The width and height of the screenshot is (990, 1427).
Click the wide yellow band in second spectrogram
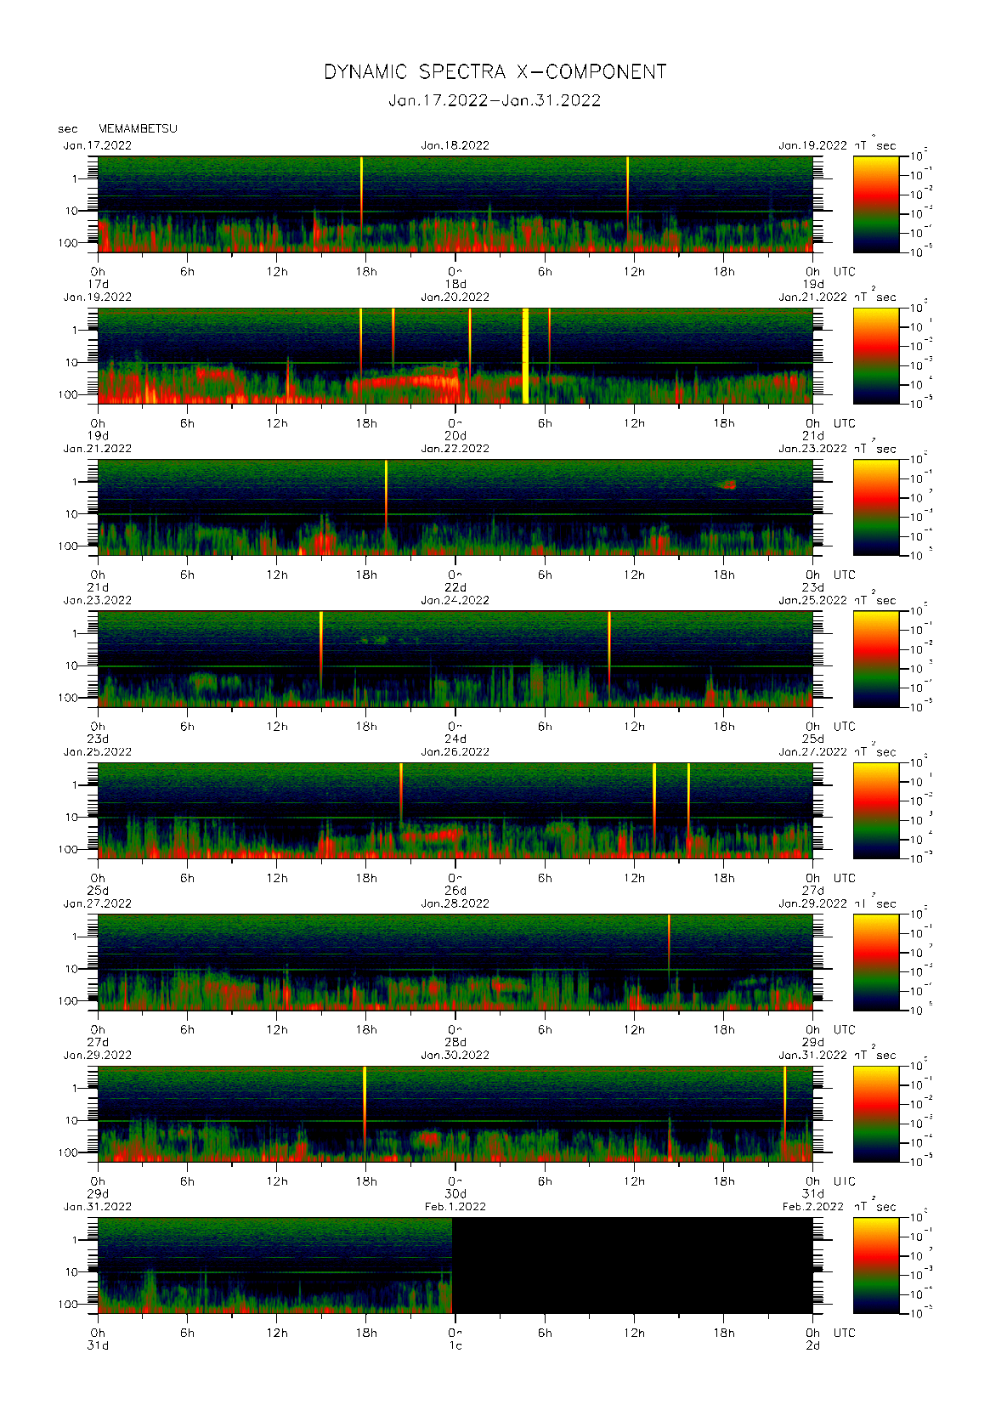tap(525, 355)
